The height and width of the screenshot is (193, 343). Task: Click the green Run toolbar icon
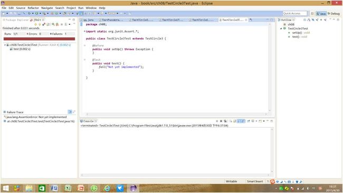(x=36, y=14)
